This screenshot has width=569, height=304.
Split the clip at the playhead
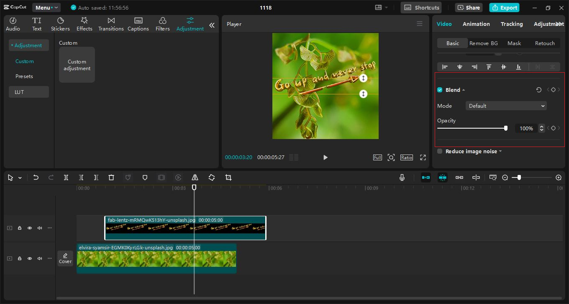(66, 177)
